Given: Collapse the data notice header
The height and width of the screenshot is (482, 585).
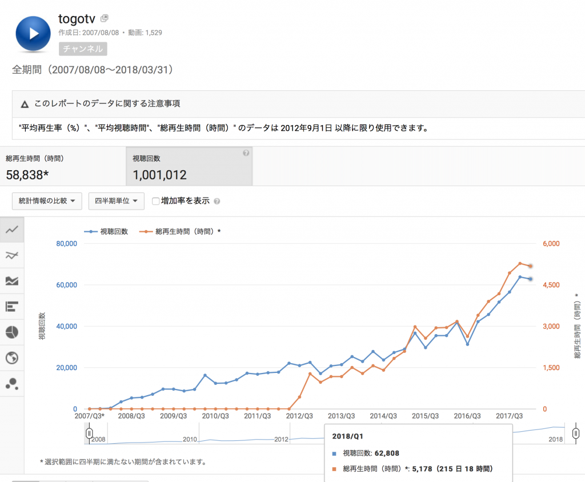Looking at the screenshot, I should pyautogui.click(x=298, y=104).
